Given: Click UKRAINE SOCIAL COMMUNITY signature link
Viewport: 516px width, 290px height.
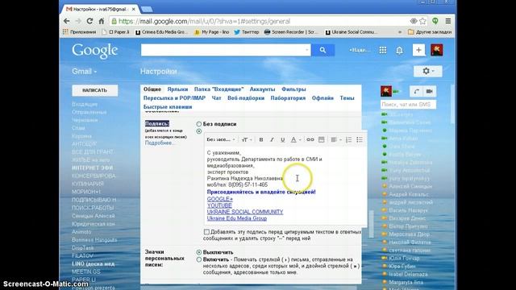Looking at the screenshot, I should (245, 212).
